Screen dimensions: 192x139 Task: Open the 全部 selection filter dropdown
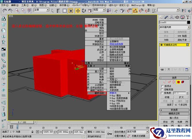42,10
